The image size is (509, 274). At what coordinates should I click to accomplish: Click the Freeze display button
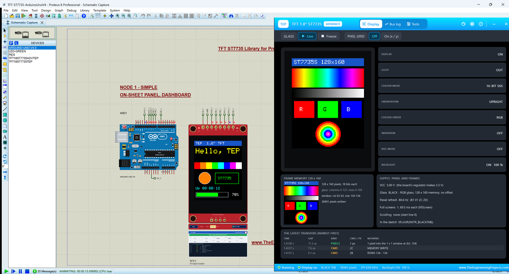[329, 36]
